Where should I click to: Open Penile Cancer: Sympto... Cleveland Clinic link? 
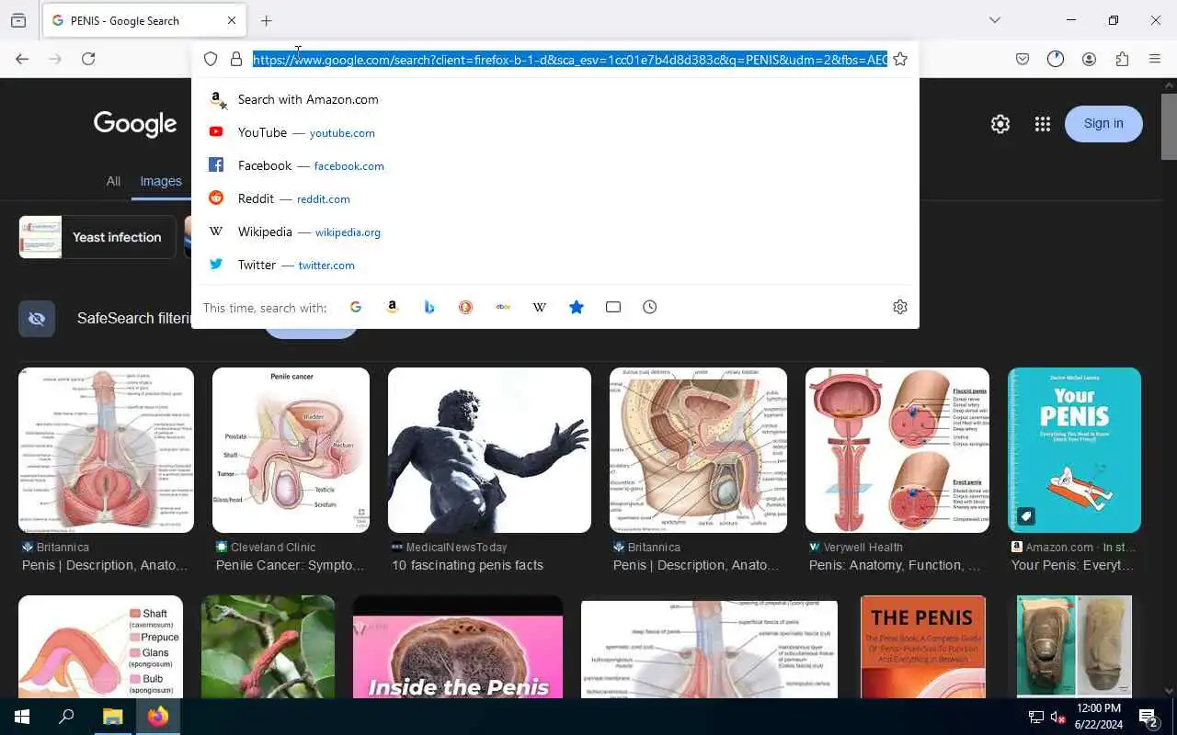pyautogui.click(x=290, y=565)
